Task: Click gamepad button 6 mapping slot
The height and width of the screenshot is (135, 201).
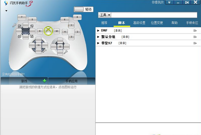Action: click(x=65, y=20)
